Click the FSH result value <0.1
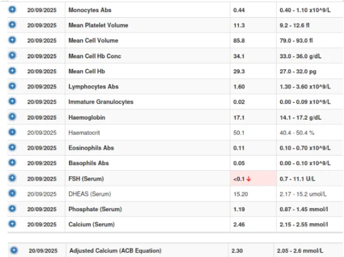This screenshot has height=257, width=344. (238, 179)
